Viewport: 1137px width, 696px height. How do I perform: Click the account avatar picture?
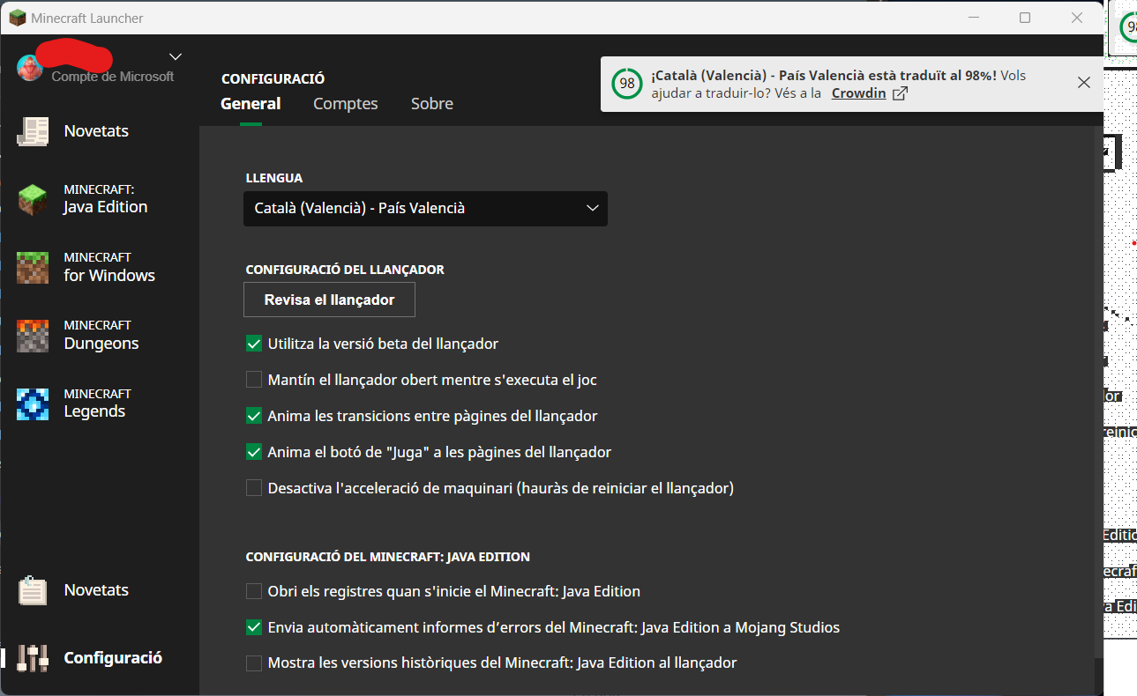pos(30,67)
